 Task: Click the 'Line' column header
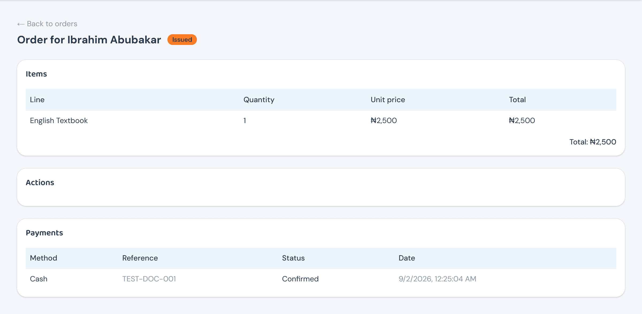pyautogui.click(x=37, y=99)
